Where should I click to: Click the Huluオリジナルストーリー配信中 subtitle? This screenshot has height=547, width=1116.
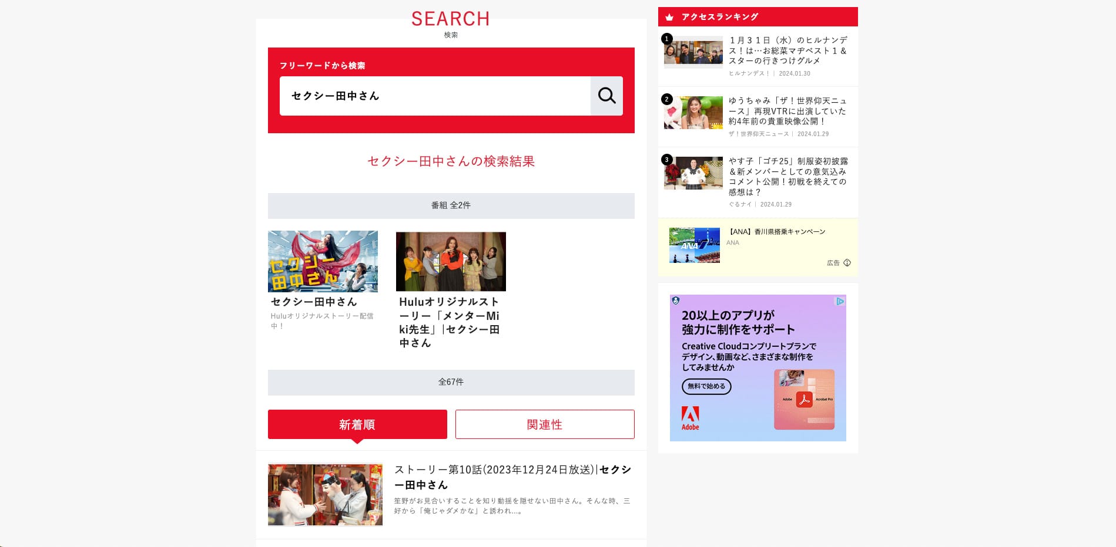click(322, 320)
